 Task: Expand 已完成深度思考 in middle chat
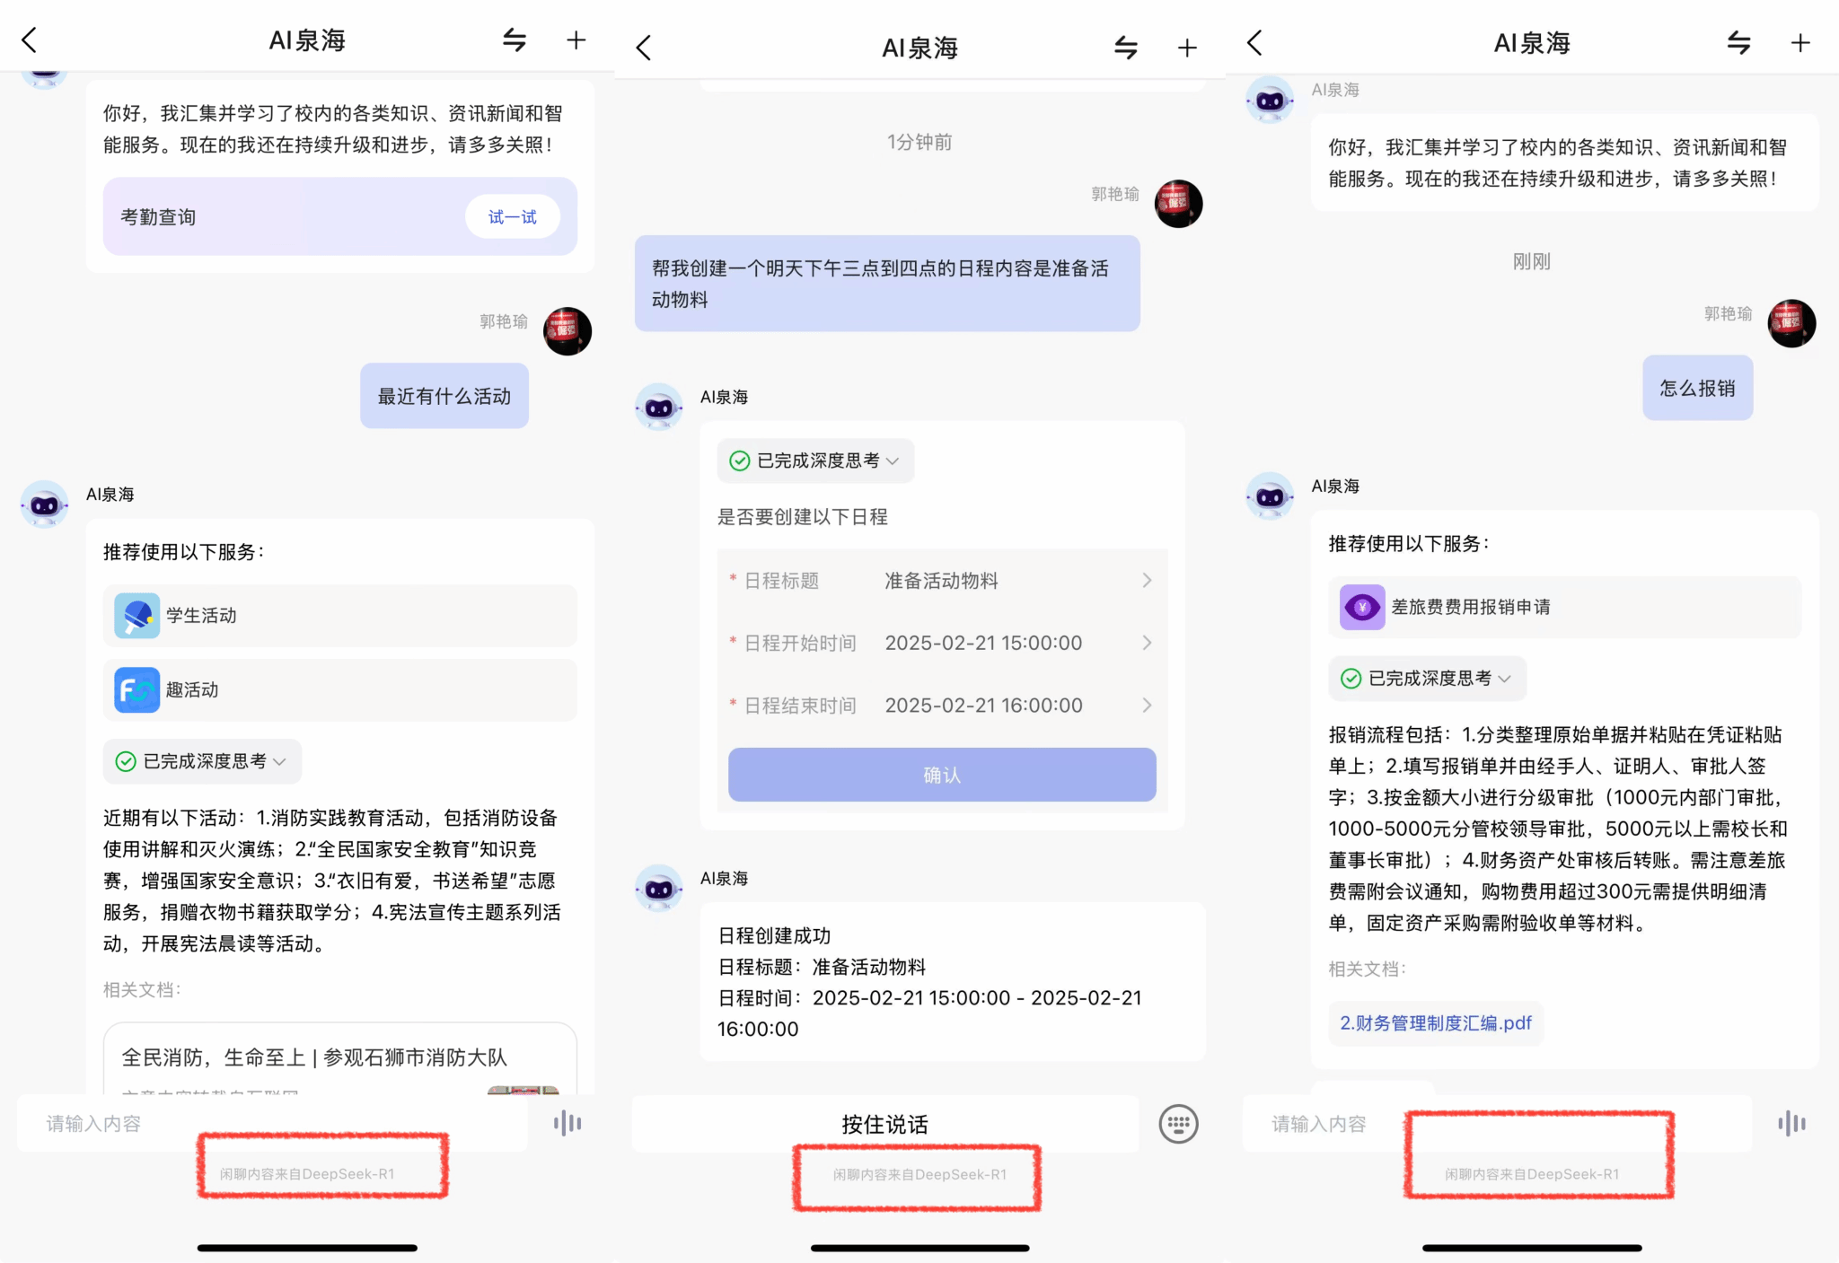pos(815,460)
